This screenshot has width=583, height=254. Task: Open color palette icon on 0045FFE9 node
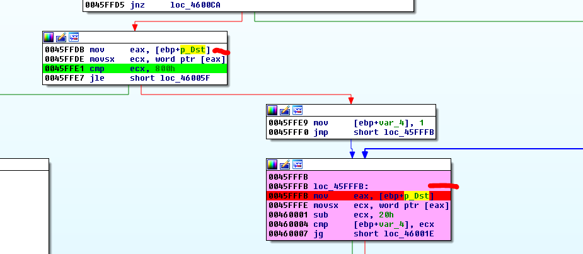click(x=272, y=110)
